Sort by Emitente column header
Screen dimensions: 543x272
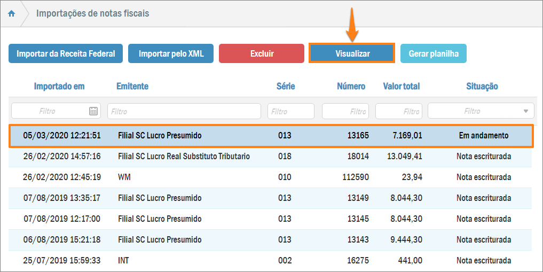(x=132, y=86)
